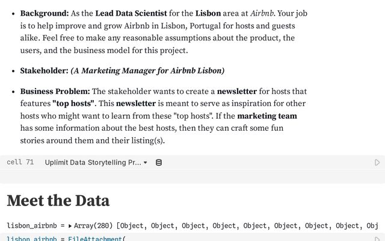Open the Uplimit Data Storytelling dropdown
Image resolution: width=385 pixels, height=241 pixels.
click(96, 163)
